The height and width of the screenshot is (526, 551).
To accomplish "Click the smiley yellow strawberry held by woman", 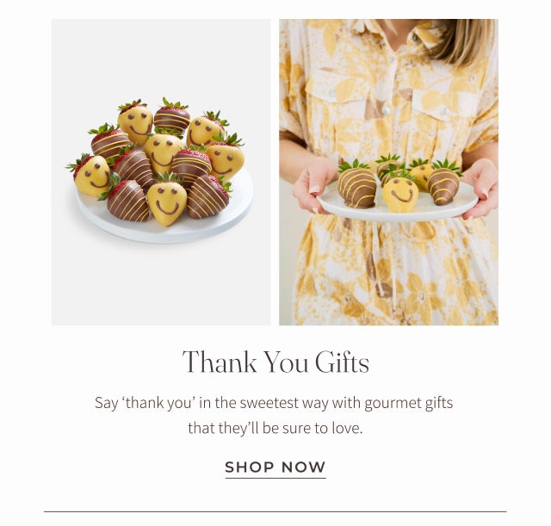I will [400, 193].
